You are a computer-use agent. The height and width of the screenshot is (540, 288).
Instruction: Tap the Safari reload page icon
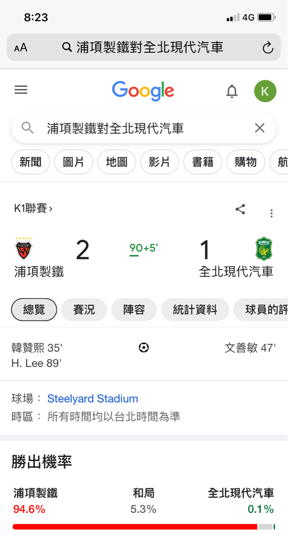point(268,48)
